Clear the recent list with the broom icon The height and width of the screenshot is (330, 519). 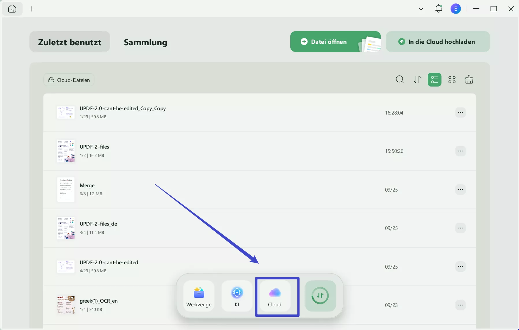click(x=469, y=79)
